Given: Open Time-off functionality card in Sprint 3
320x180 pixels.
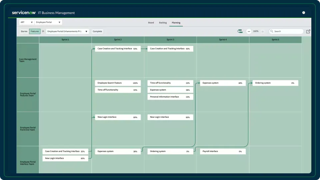Looking at the screenshot, I should tap(170, 83).
